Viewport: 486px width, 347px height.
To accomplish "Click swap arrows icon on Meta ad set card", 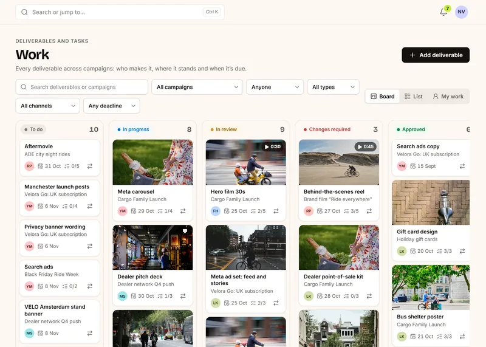I will point(276,303).
